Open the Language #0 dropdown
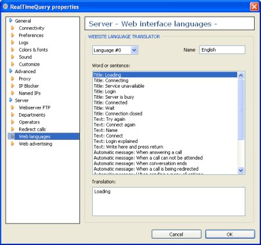The height and width of the screenshot is (245, 261). (134, 50)
